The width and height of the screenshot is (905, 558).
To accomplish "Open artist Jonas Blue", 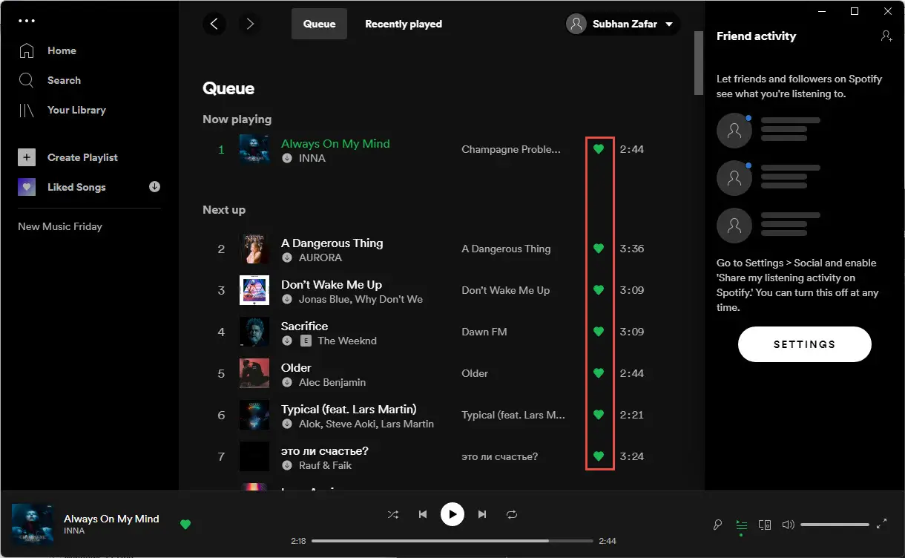I will pyautogui.click(x=325, y=299).
